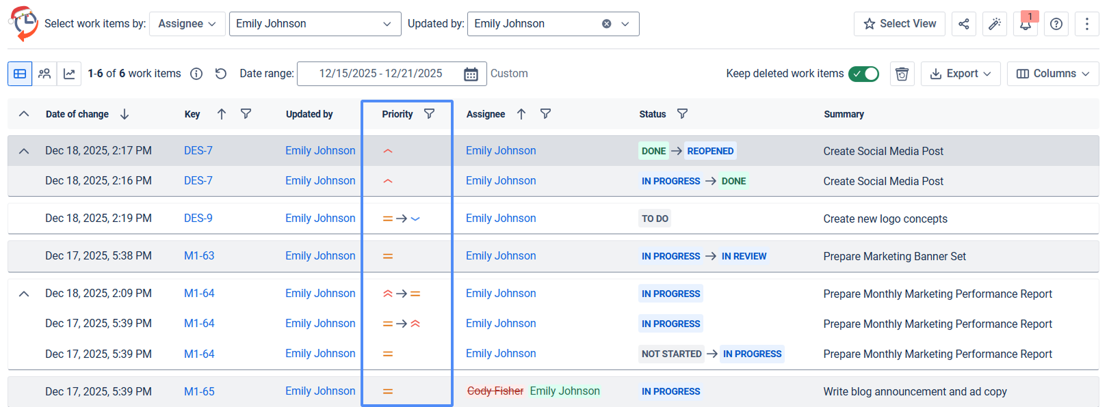This screenshot has width=1109, height=407.
Task: Collapse all rows using header chevron
Action: [24, 114]
